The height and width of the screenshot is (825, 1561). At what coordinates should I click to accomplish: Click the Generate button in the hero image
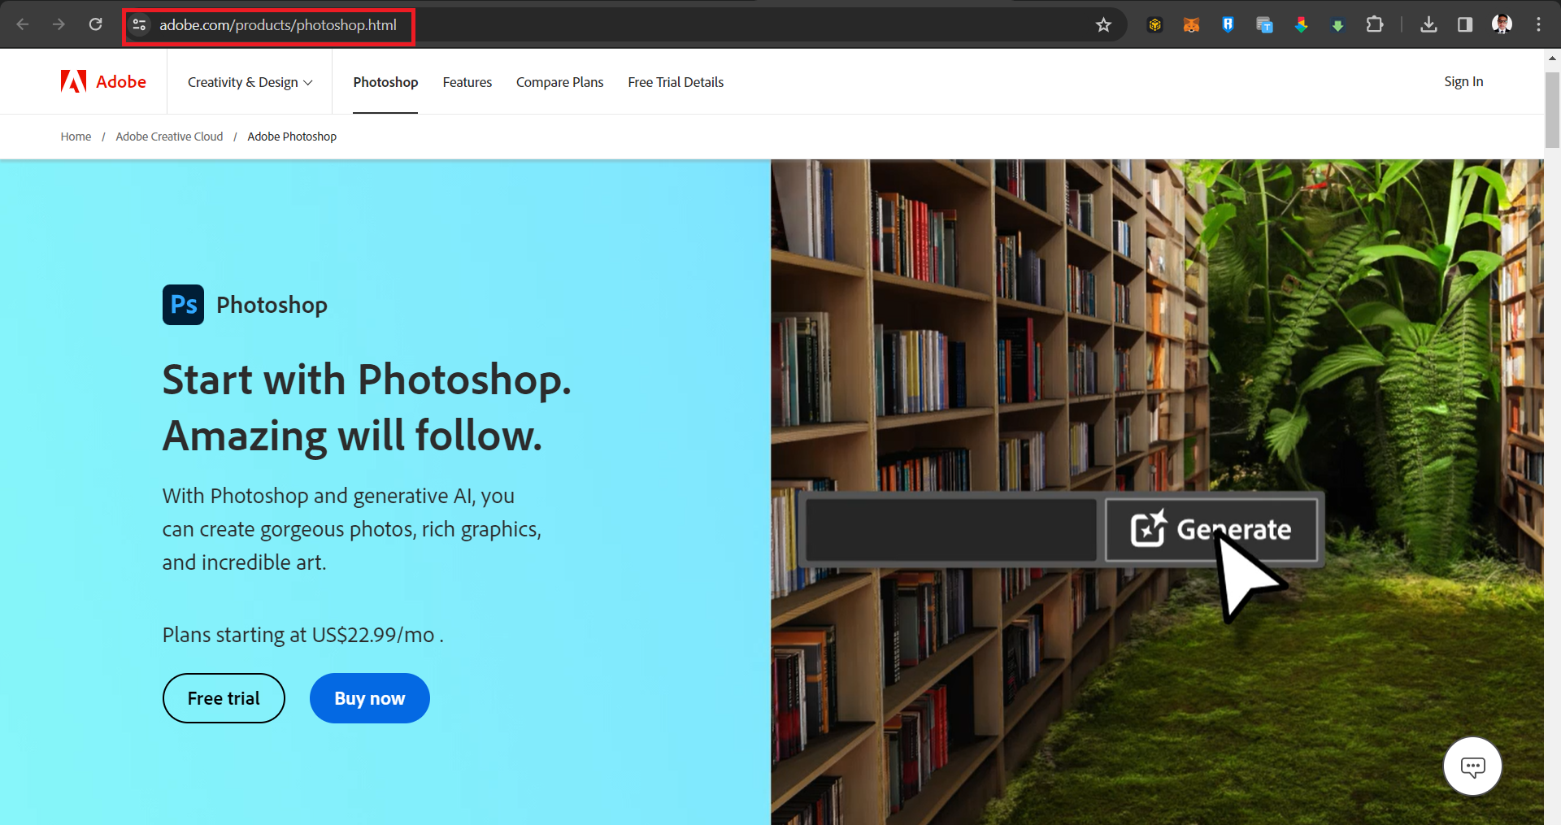click(1211, 529)
